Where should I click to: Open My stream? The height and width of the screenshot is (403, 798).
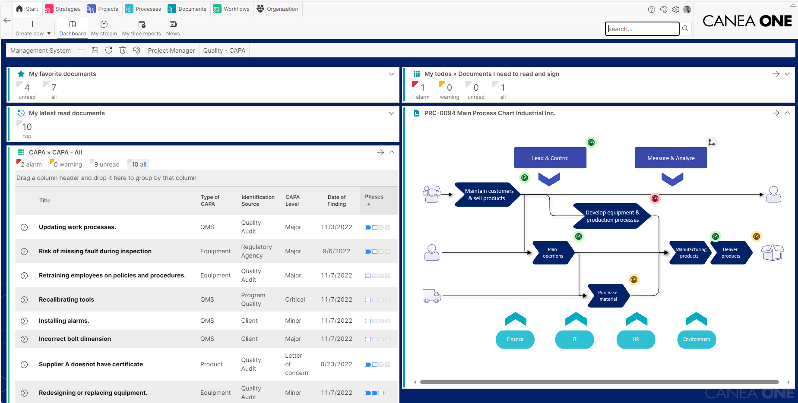104,28
